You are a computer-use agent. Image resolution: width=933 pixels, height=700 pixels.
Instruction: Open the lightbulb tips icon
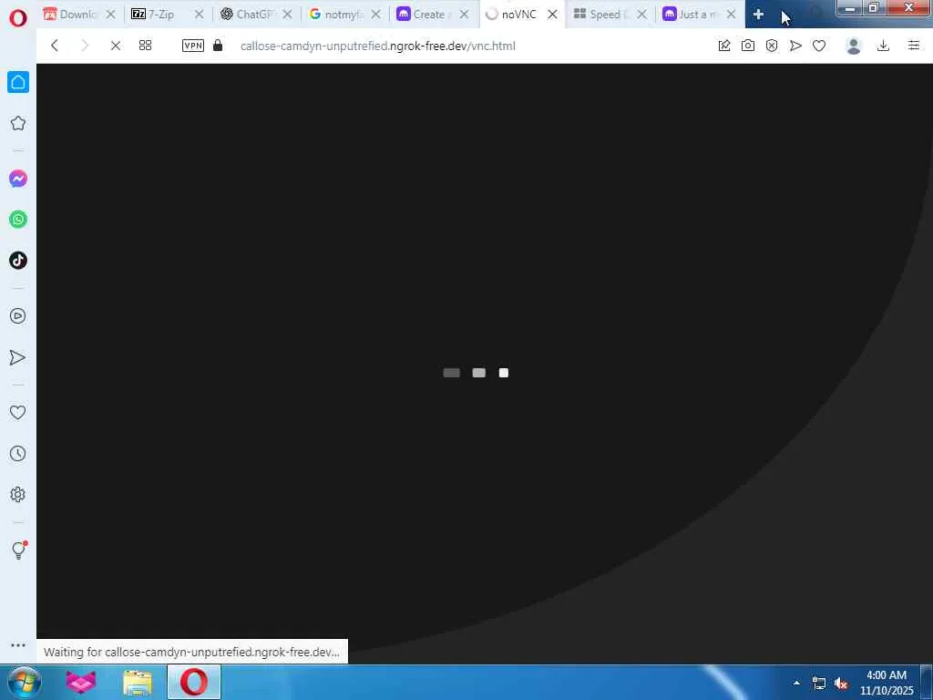tap(18, 550)
